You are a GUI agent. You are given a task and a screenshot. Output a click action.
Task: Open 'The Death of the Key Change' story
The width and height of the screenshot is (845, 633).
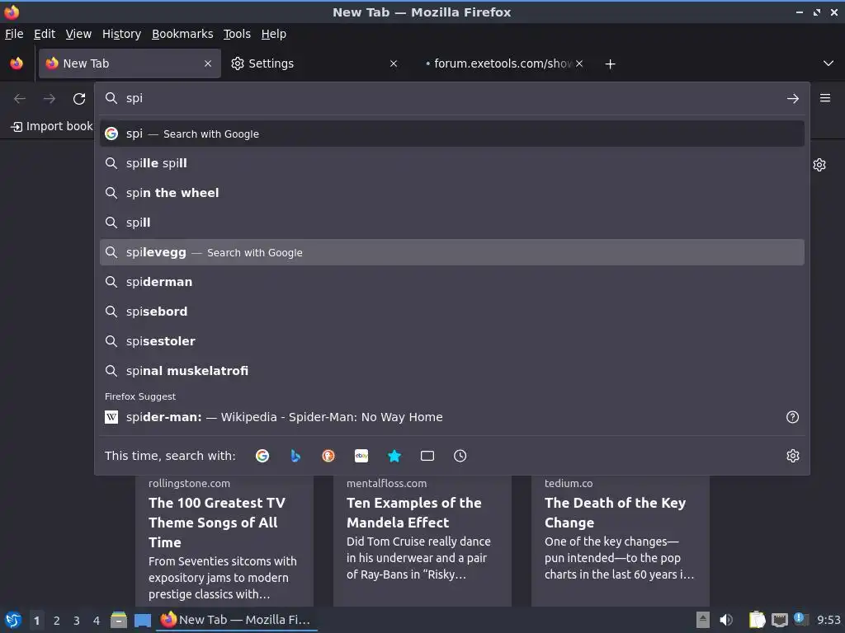[615, 513]
